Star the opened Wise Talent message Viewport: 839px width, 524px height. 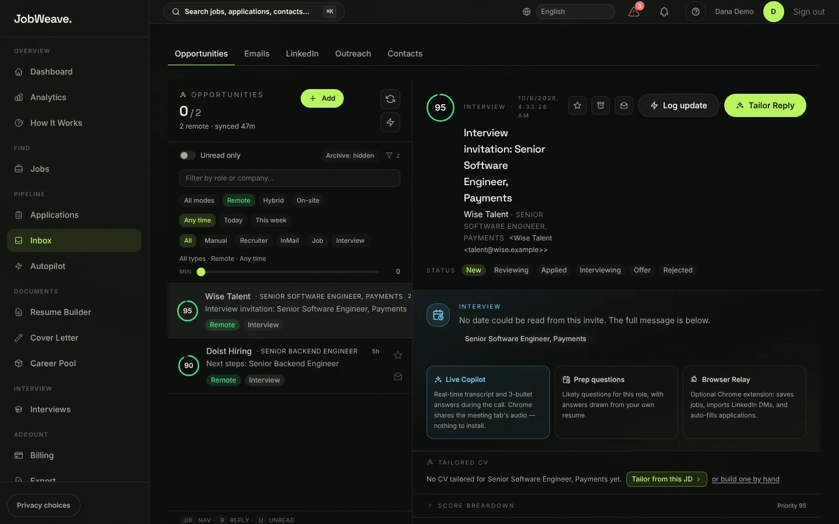pyautogui.click(x=577, y=105)
